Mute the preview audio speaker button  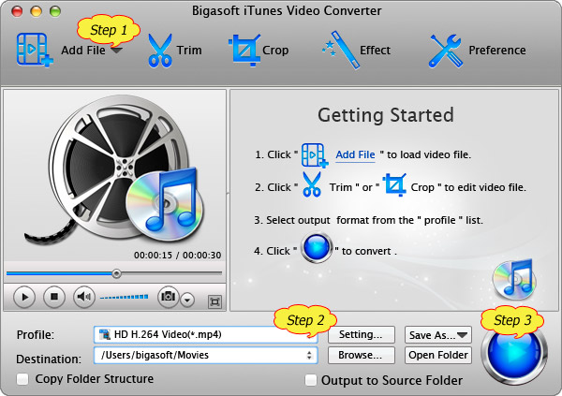[84, 297]
